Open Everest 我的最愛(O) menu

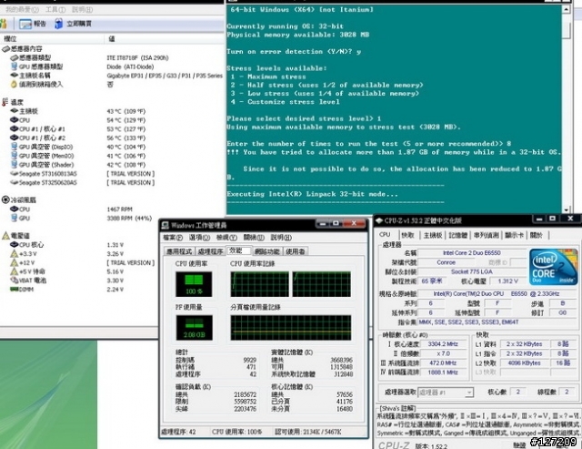click(22, 9)
